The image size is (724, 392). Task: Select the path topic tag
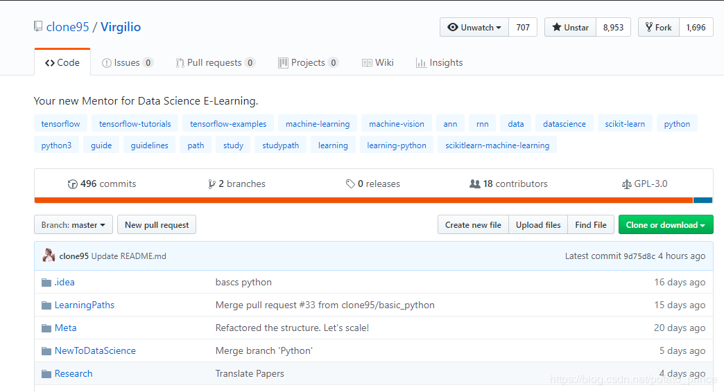point(196,145)
